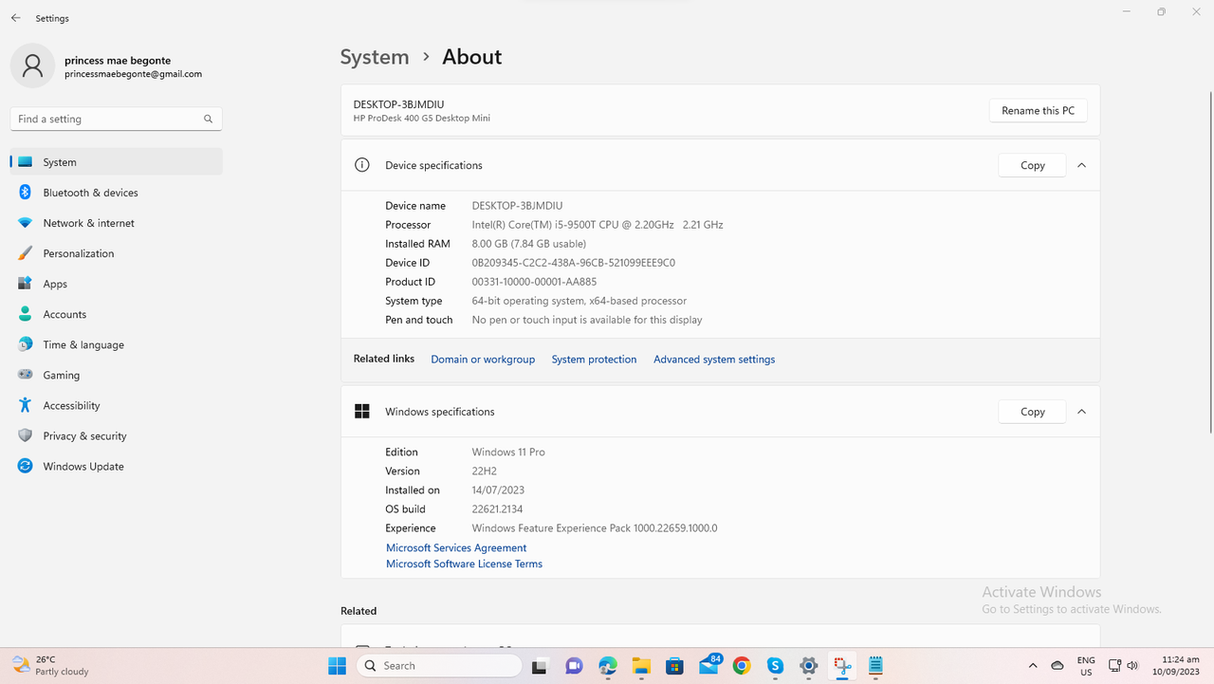Image resolution: width=1214 pixels, height=684 pixels.
Task: Expand hidden icons in the system tray
Action: tap(1033, 665)
